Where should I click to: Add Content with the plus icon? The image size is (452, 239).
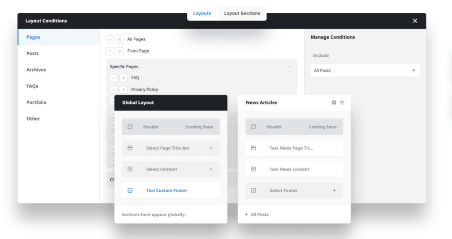pos(211,169)
